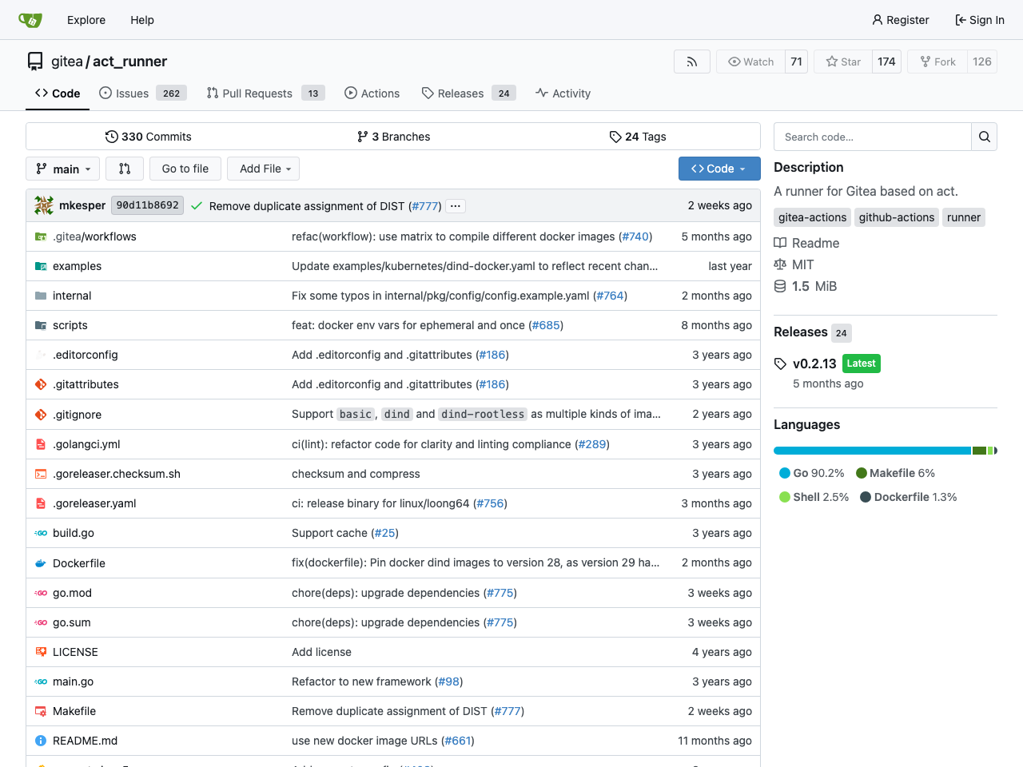The image size is (1023, 767).
Task: Open the repository RSS feed
Action: tap(691, 61)
